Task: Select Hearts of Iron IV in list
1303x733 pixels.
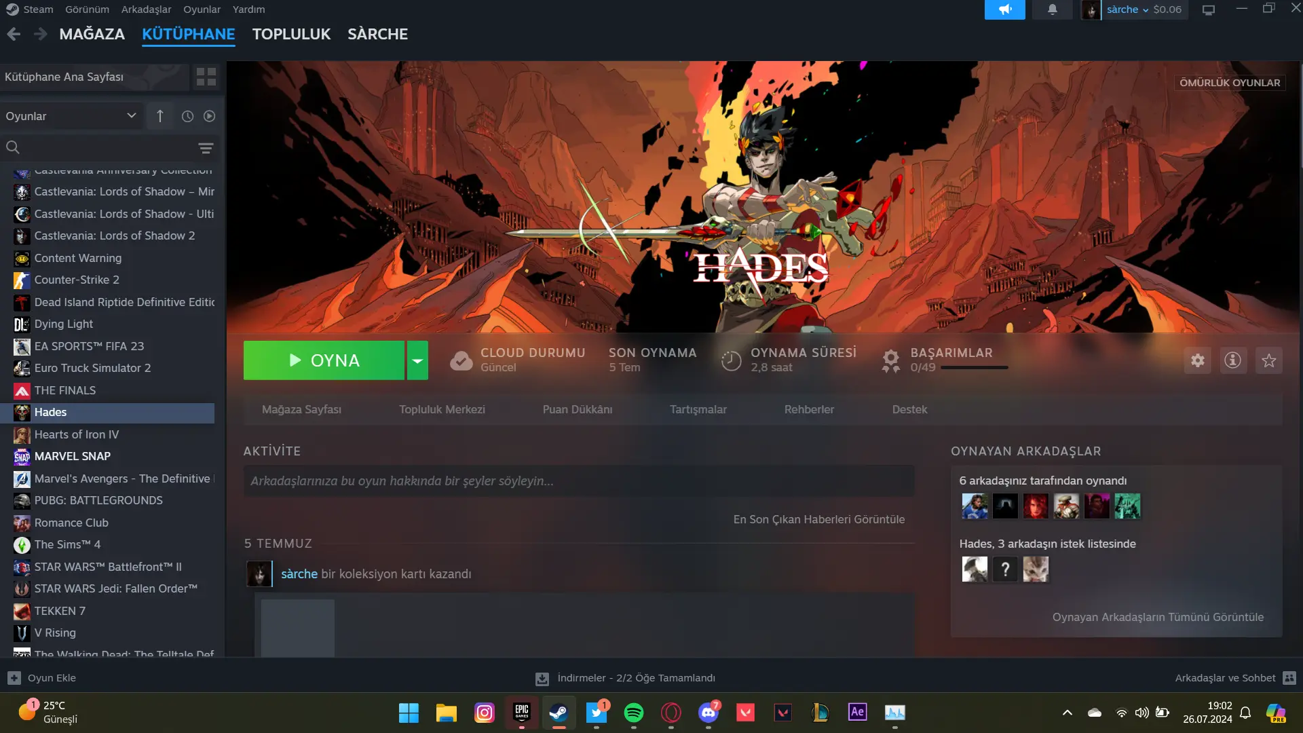Action: point(109,434)
